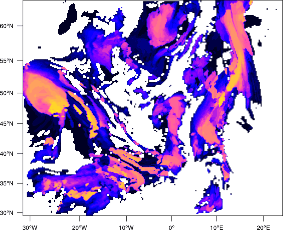Viewport: 283px width, 230px height.
Task: Click the 60°N latitude label
Action: (x=7, y=26)
